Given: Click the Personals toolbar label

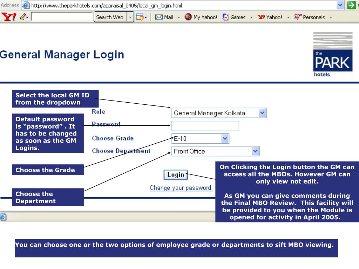Looking at the screenshot, I should [314, 17].
